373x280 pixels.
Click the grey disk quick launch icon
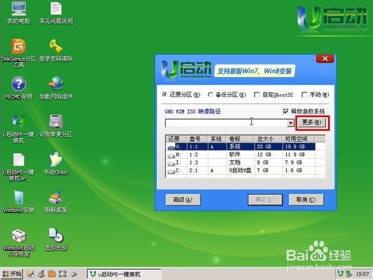point(73,274)
